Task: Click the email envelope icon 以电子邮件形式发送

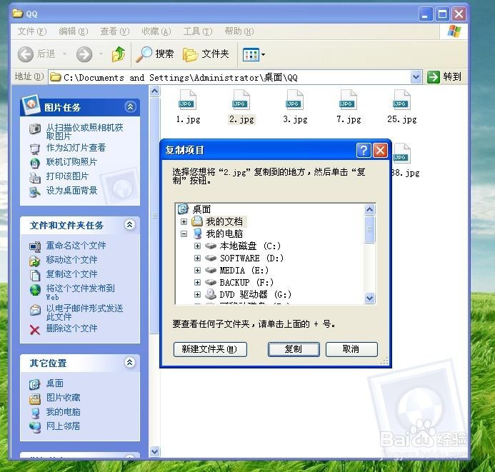Action: click(35, 310)
